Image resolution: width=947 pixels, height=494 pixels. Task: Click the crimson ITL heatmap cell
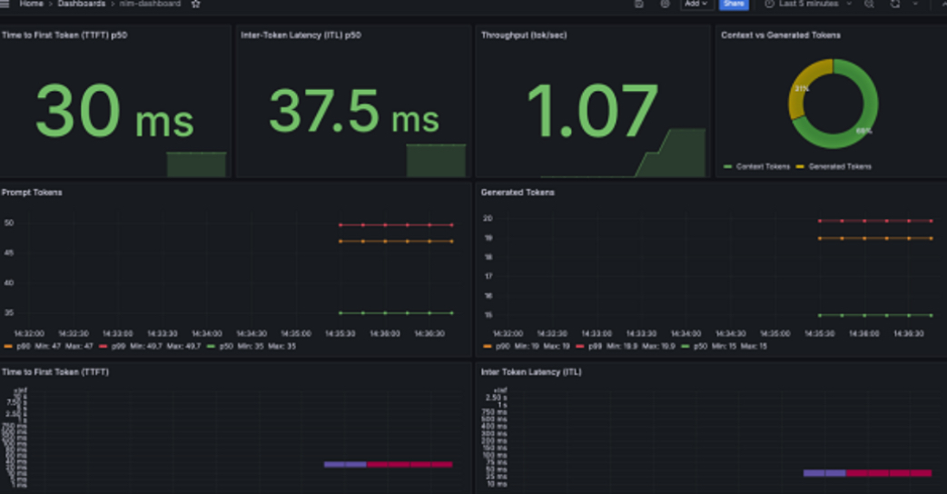tap(889, 473)
